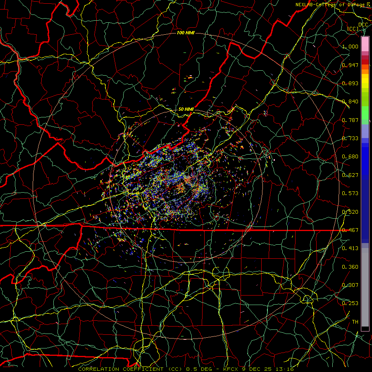Pick the bright green color bar segment
Viewport: 372px width, 372px height.
[x=365, y=113]
